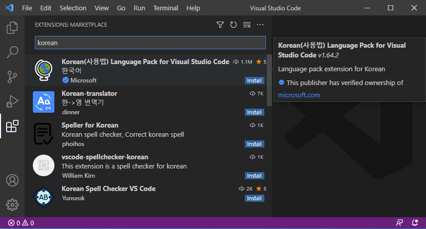Open the Source Control view

tap(12, 77)
